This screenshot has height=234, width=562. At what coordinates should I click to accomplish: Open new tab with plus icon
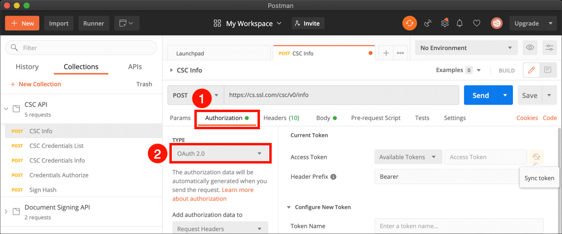[x=386, y=53]
